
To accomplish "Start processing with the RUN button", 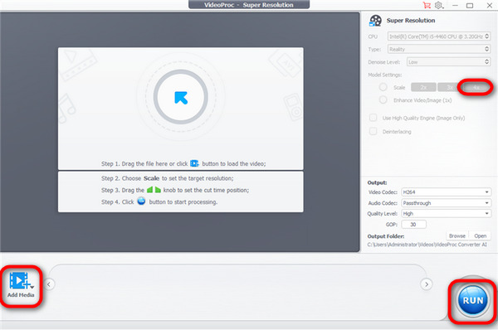I will tap(473, 300).
